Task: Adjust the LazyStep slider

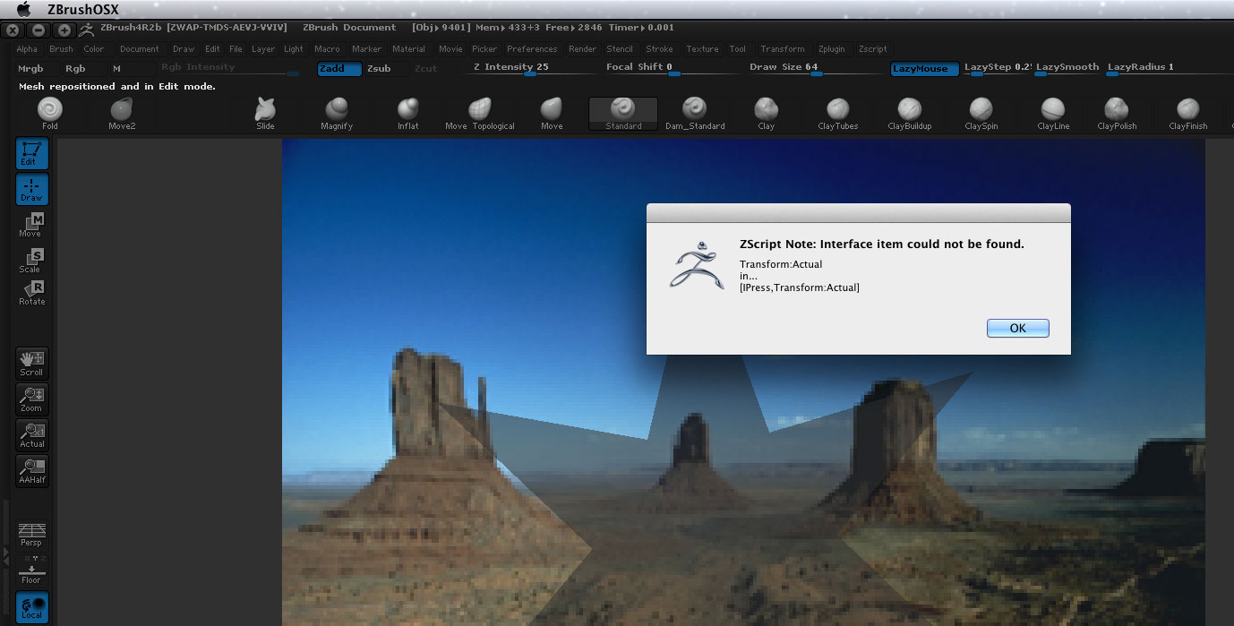Action: tap(997, 68)
